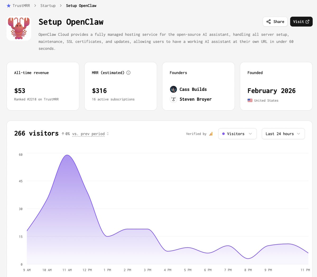Open the Visit button

(301, 22)
